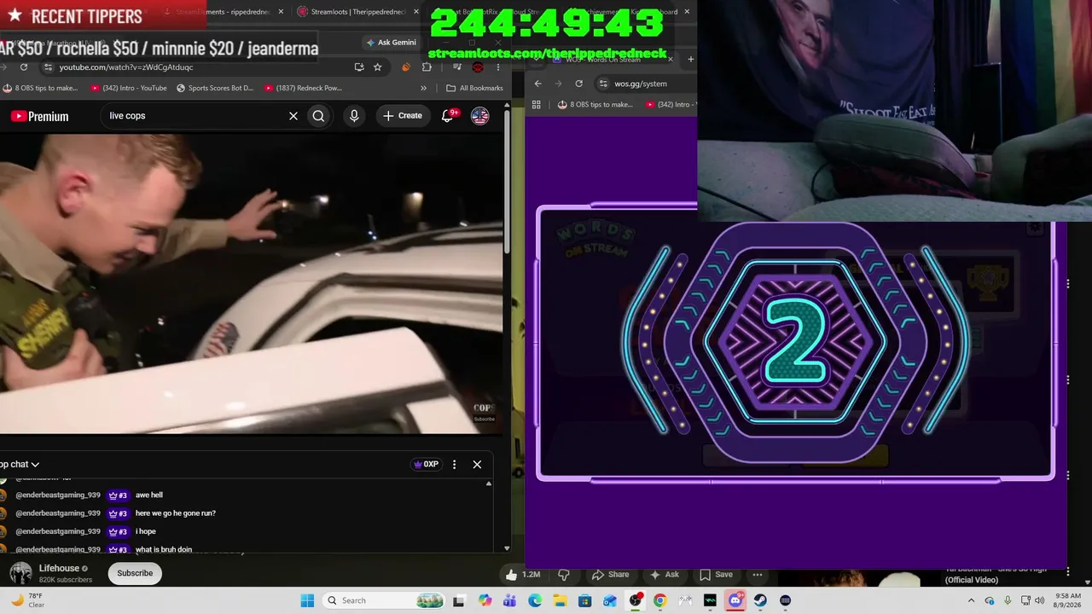Click the wos.gg/system address bar
Screen dimensions: 1092x614
[x=644, y=84]
